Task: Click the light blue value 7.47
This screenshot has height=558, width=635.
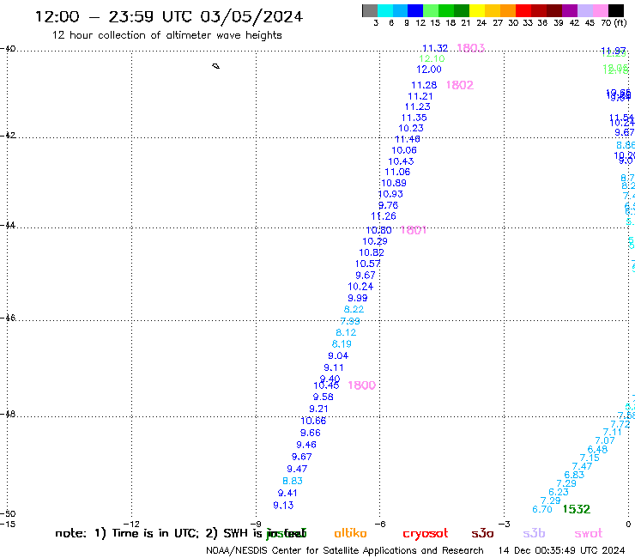Action: [582, 466]
